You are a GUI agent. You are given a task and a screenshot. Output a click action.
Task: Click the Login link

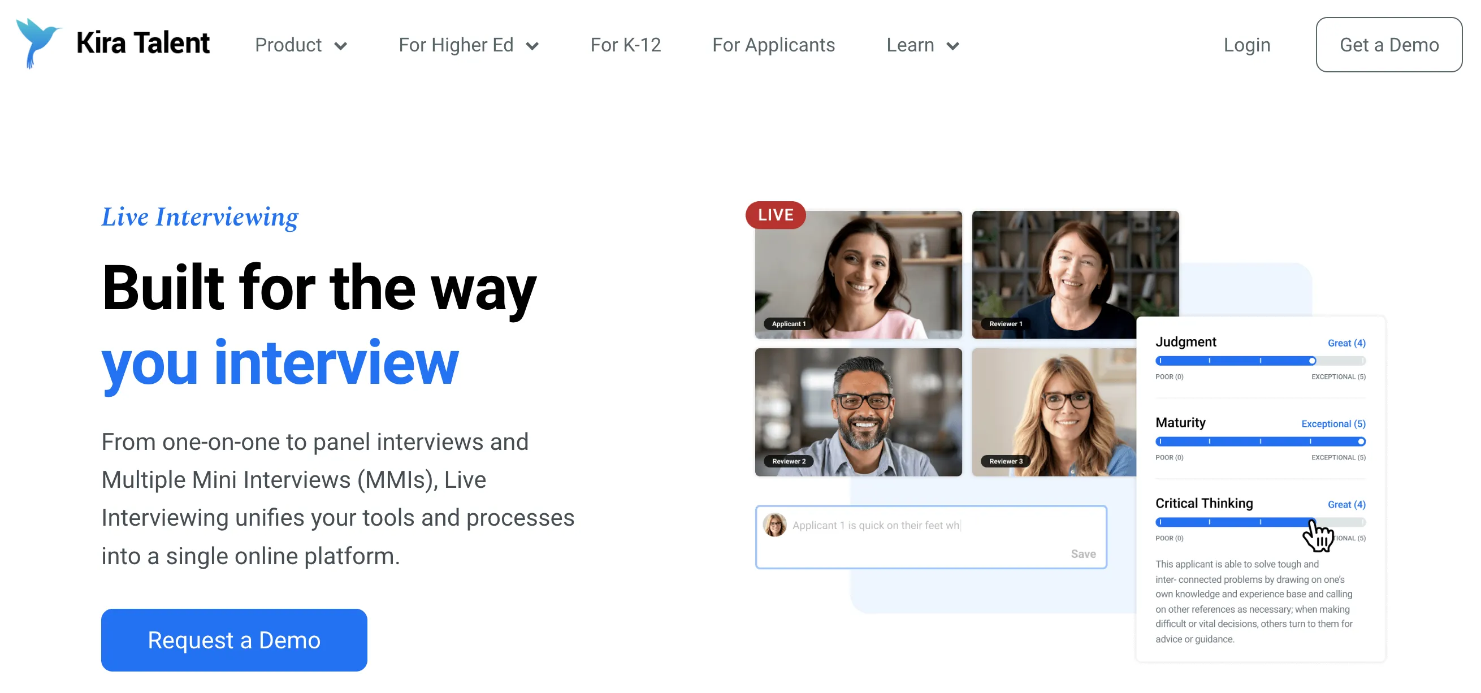pos(1246,45)
